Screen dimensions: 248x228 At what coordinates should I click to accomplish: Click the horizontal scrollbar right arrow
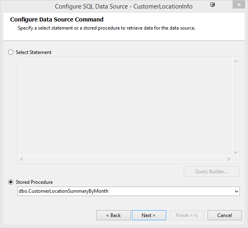229,159
